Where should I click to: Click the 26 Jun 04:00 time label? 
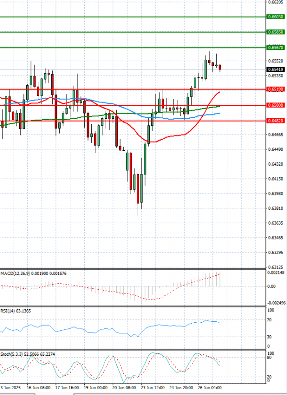(x=210, y=387)
